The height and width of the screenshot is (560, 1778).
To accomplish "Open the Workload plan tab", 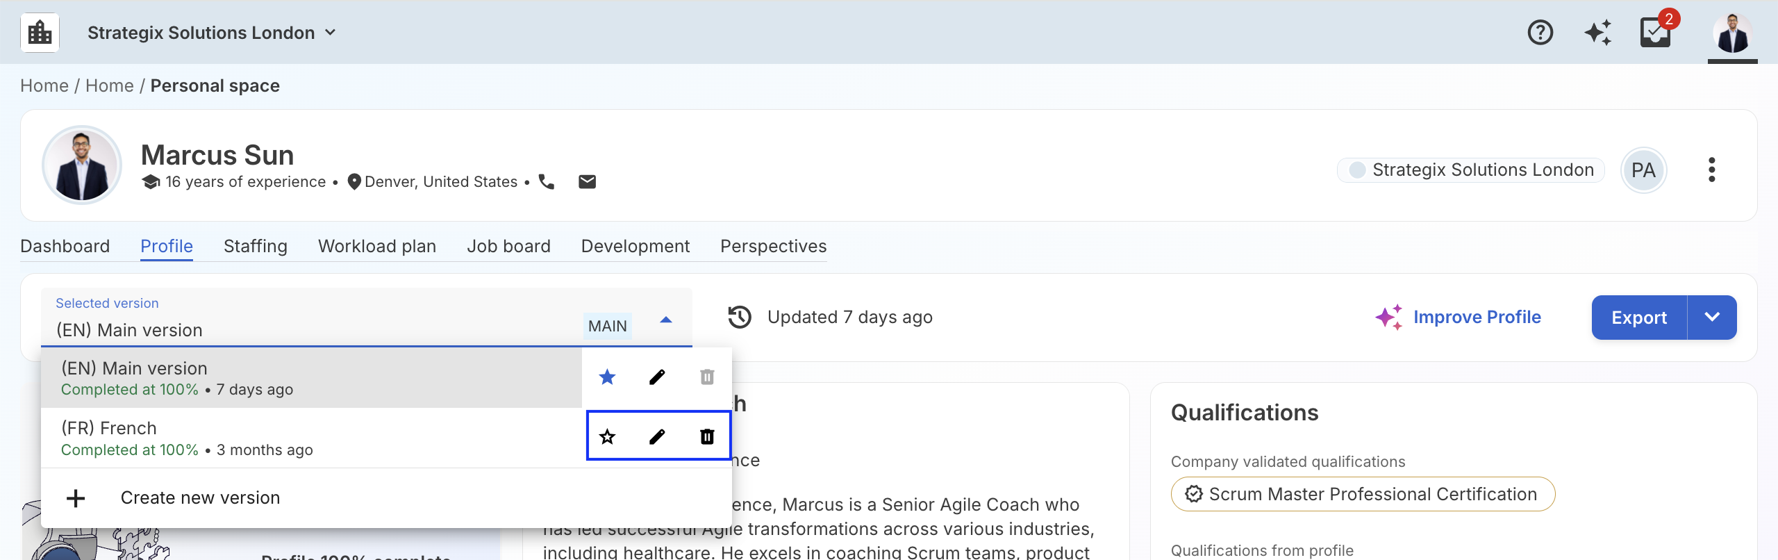I will pos(376,246).
